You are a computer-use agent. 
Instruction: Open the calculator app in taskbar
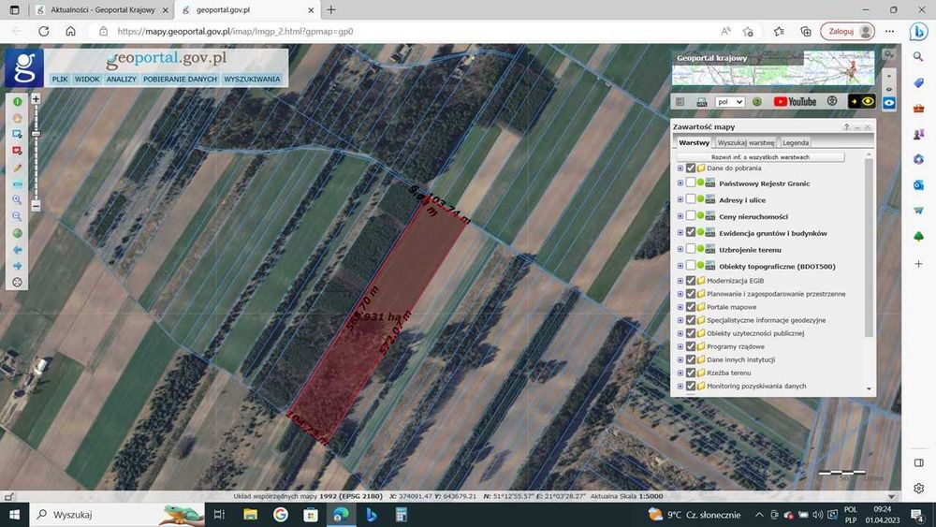coord(402,515)
